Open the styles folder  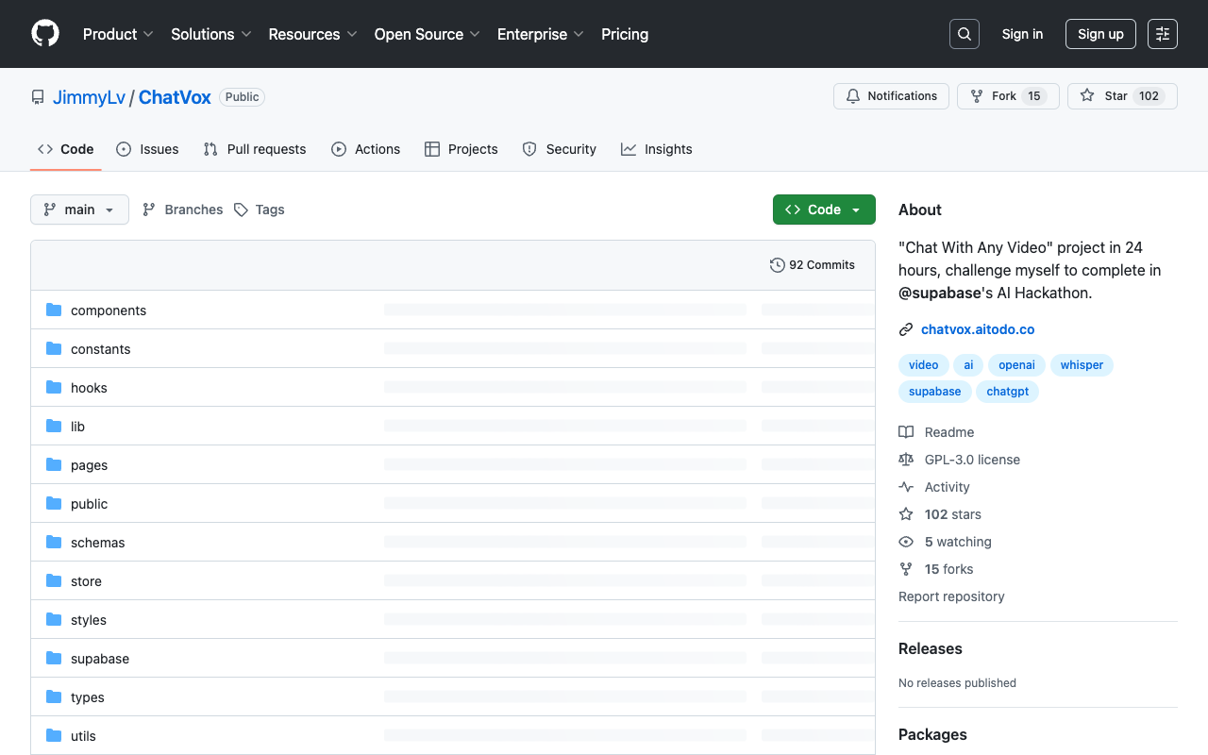pos(89,620)
